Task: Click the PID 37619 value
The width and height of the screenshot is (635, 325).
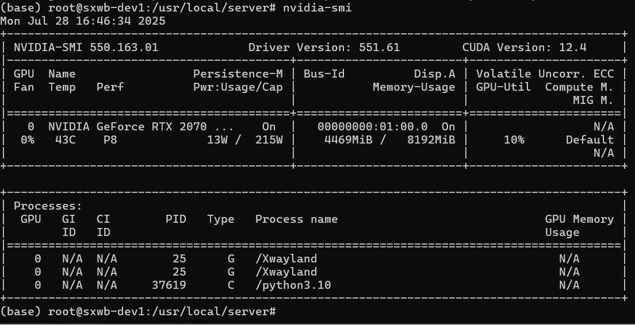Action: coord(169,285)
